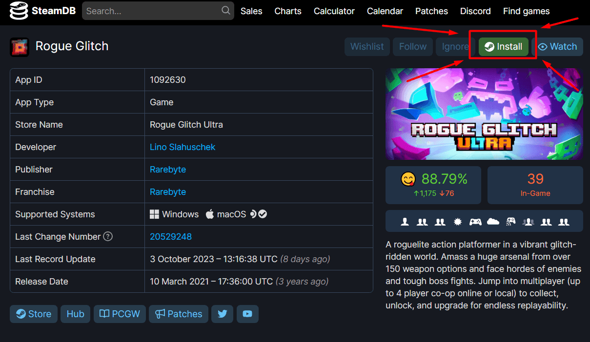590x342 pixels.
Task: Click the Ignore button
Action: tap(455, 47)
